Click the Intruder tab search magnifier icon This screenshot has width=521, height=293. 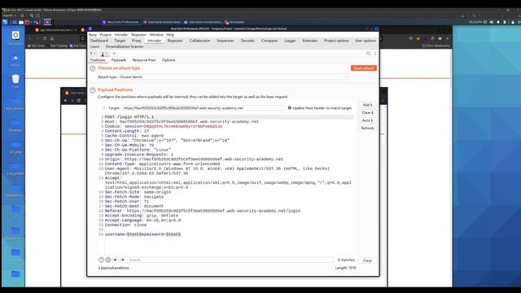(368, 54)
